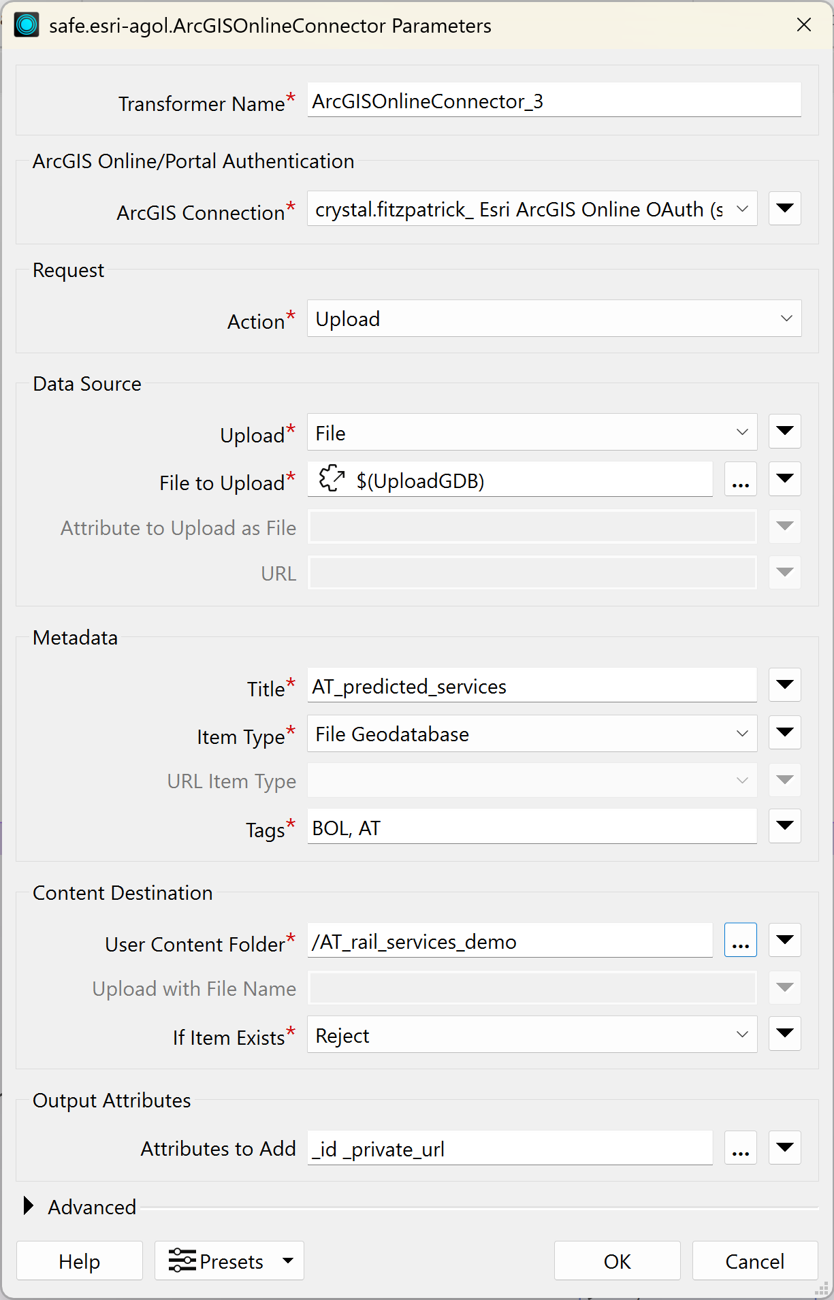Open the If Item Exists Reject dropdown
Image resolution: width=834 pixels, height=1300 pixels.
click(x=532, y=1035)
